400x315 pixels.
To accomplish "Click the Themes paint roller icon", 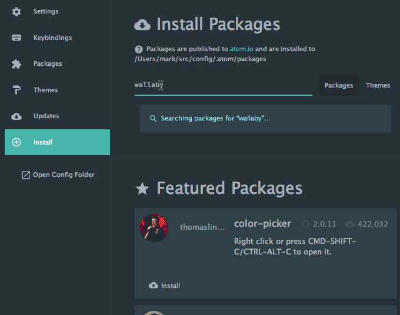I will (x=16, y=90).
